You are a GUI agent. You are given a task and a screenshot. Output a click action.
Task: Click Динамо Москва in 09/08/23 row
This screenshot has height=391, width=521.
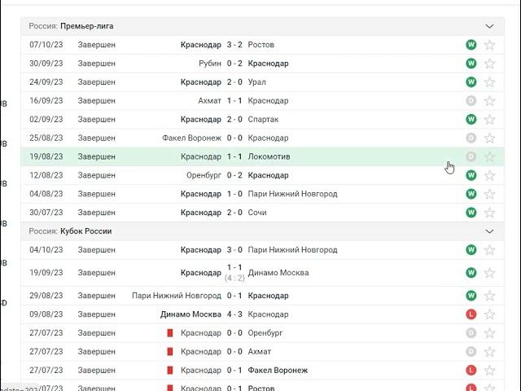(x=190, y=314)
